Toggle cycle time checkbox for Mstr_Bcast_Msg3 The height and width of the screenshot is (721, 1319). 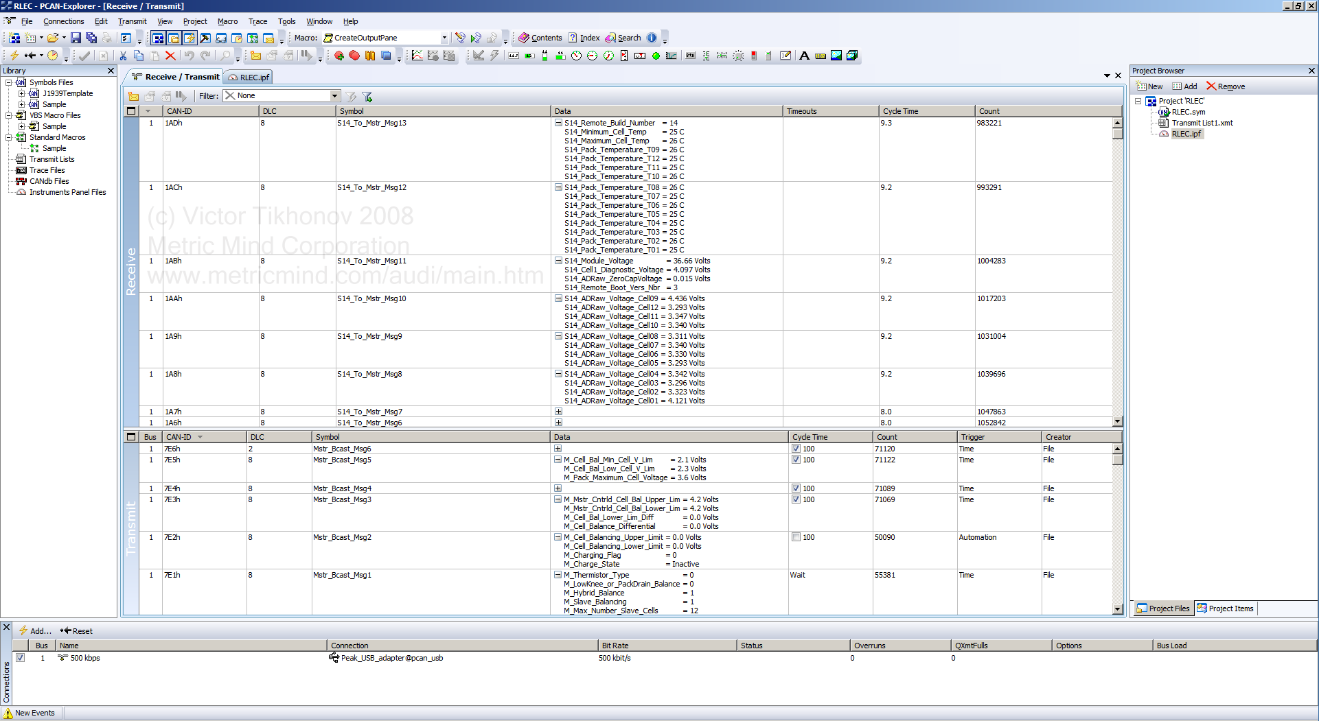[x=796, y=499]
